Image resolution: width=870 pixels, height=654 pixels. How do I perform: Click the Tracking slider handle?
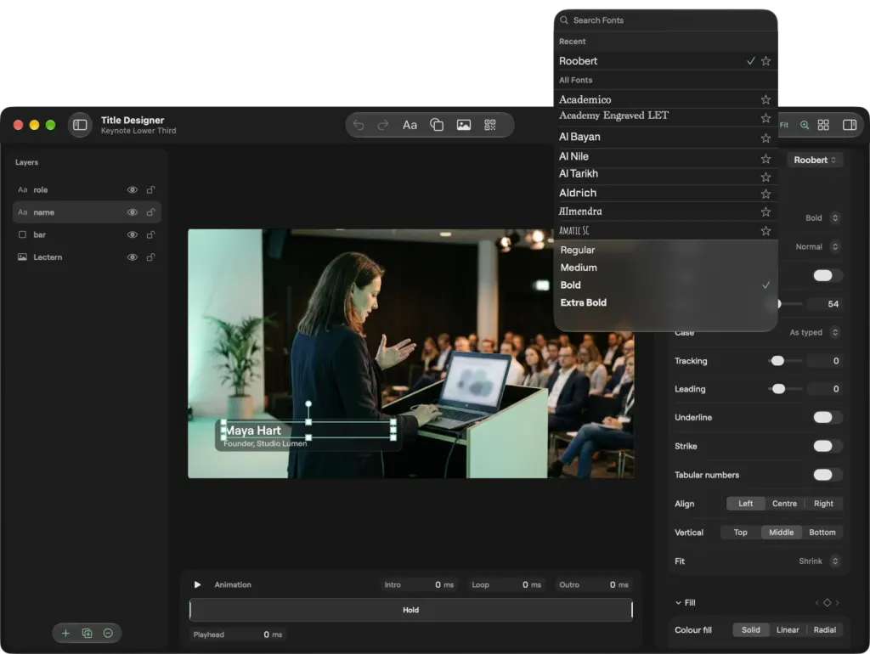pyautogui.click(x=778, y=361)
